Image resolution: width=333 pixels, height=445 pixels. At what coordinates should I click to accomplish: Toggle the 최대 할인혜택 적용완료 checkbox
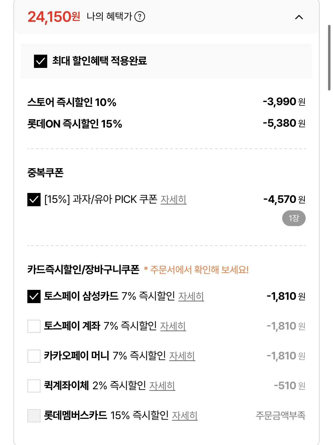(x=41, y=61)
